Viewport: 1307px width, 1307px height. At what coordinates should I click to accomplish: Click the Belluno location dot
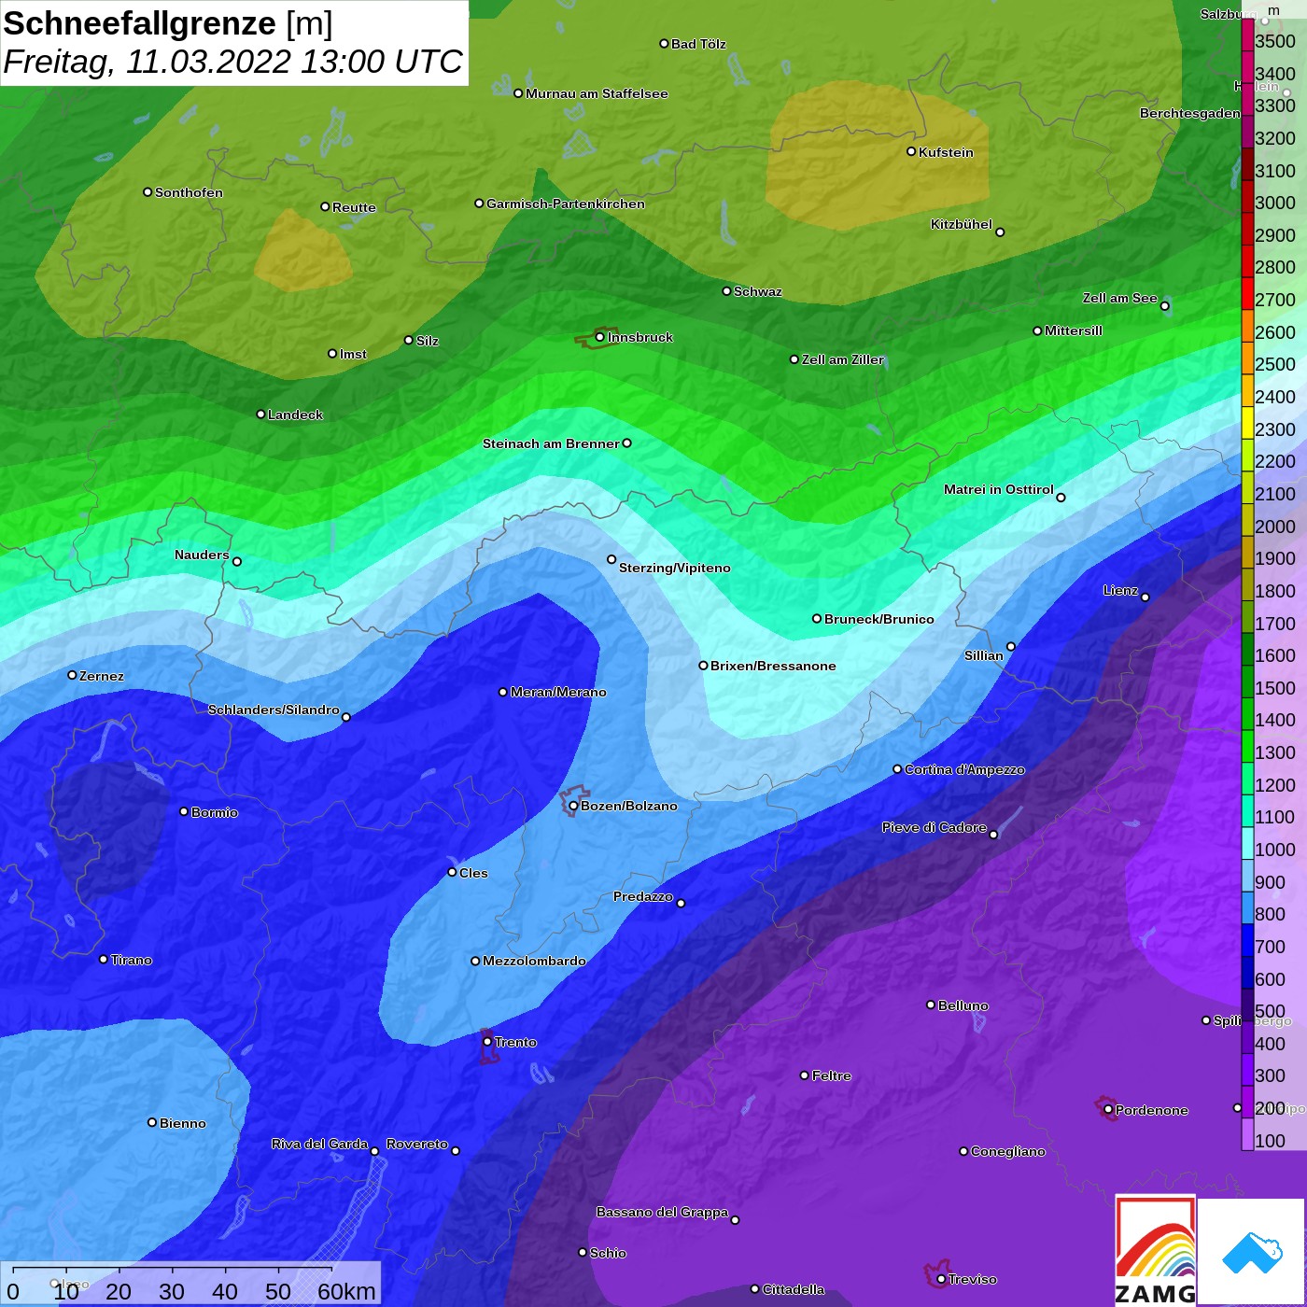931,1005
